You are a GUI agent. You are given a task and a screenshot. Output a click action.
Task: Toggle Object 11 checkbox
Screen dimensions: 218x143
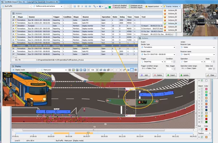pos(202,119)
